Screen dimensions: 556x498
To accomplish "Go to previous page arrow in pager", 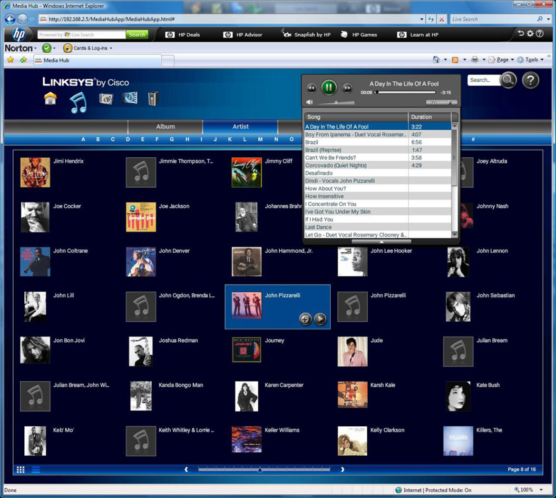I will coord(186,469).
